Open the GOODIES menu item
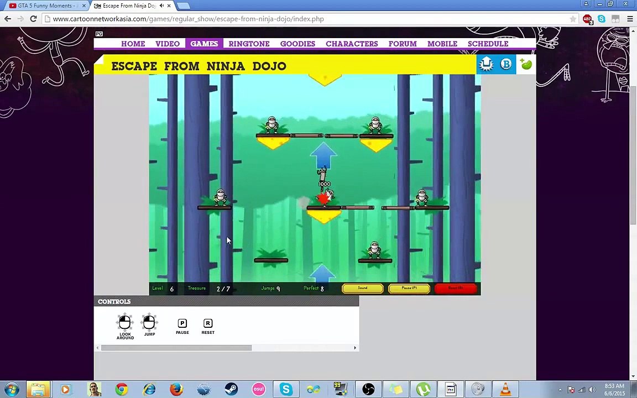The width and height of the screenshot is (637, 398). [298, 44]
